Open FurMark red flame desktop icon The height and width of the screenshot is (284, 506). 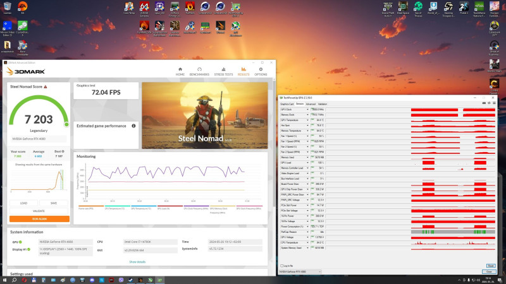tap(190, 8)
